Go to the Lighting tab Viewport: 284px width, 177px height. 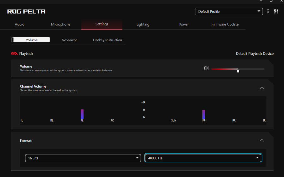point(143,24)
